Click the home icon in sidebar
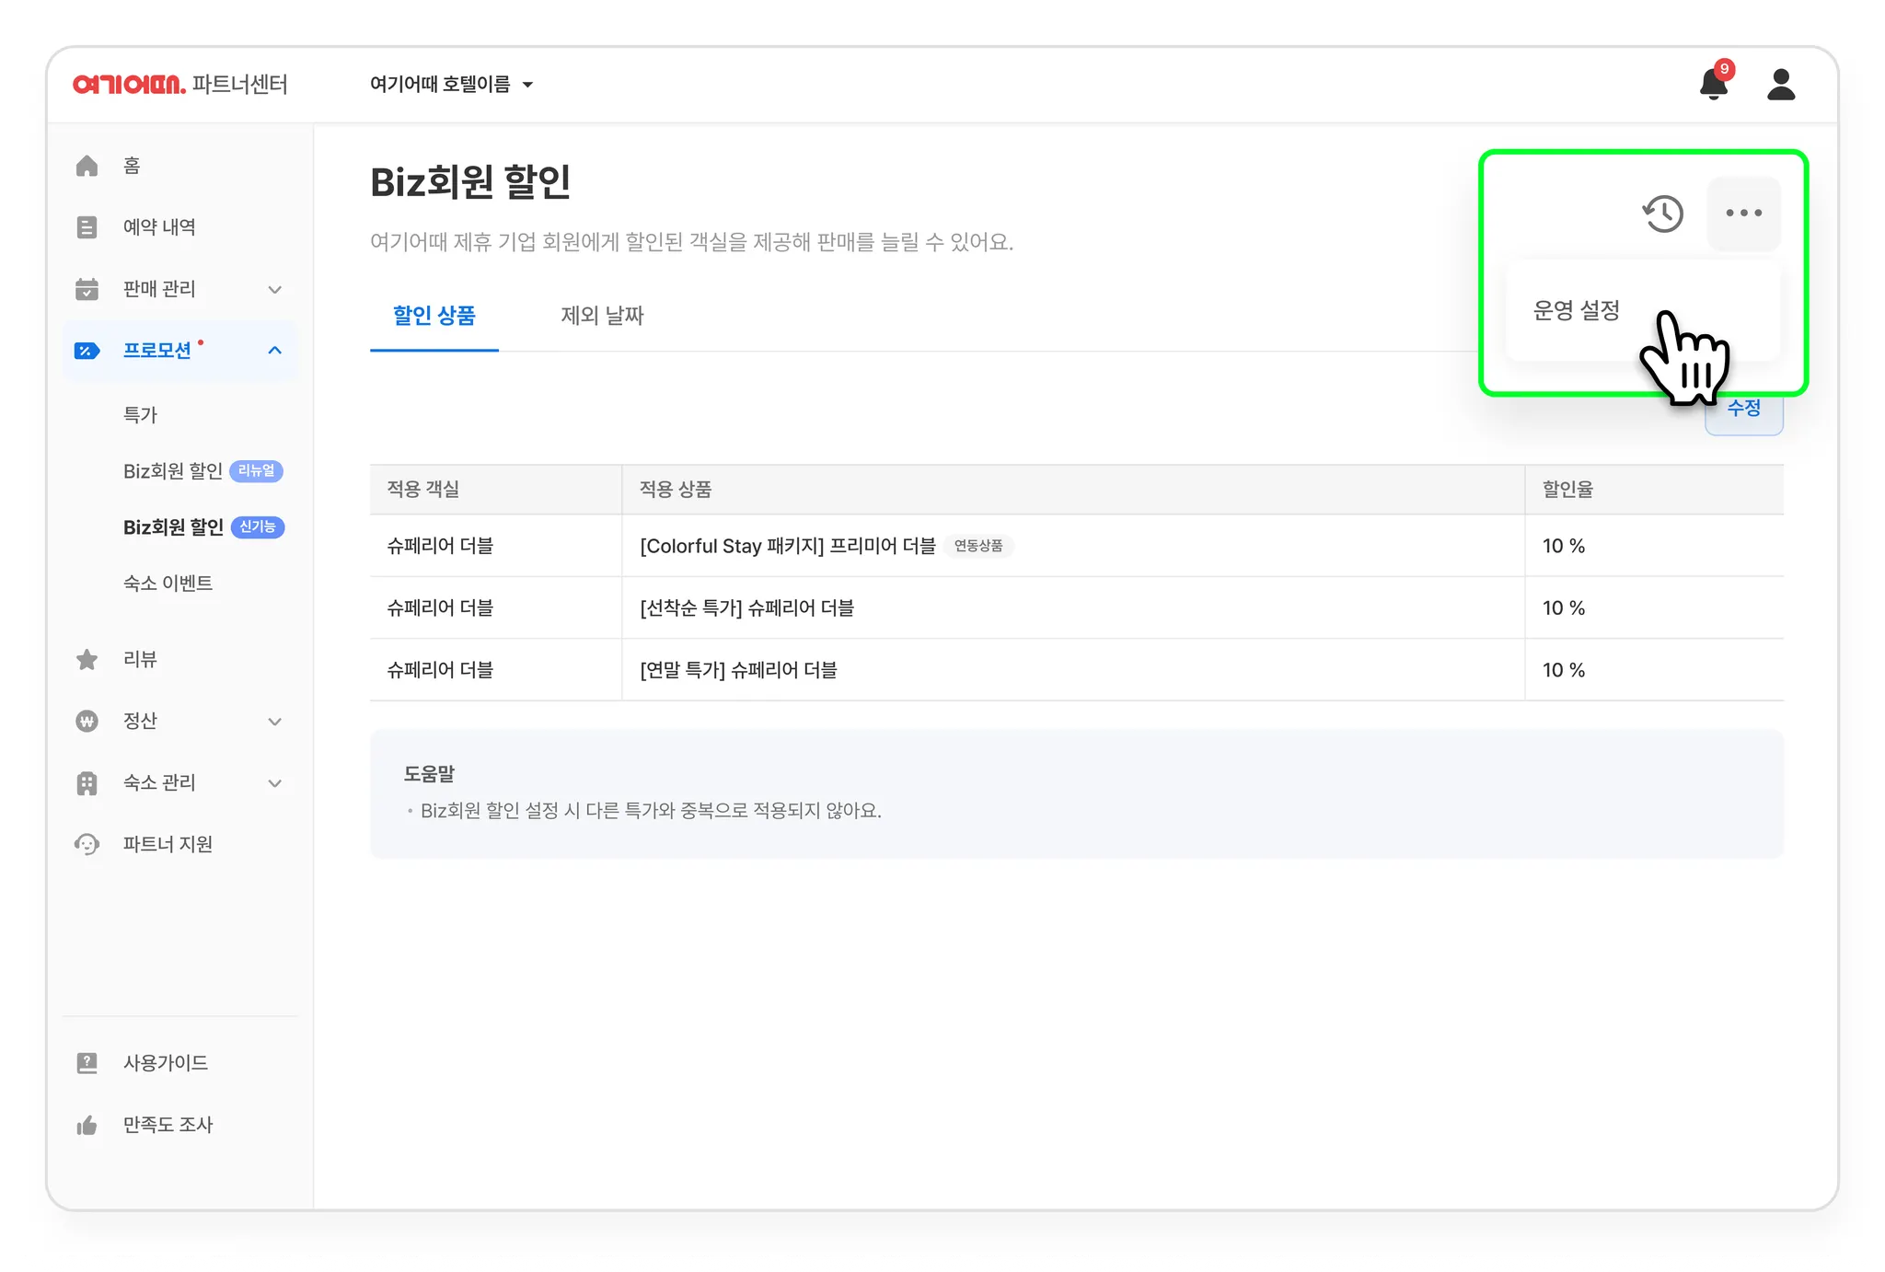Viewport: 1885px width, 1272px height. tap(87, 166)
